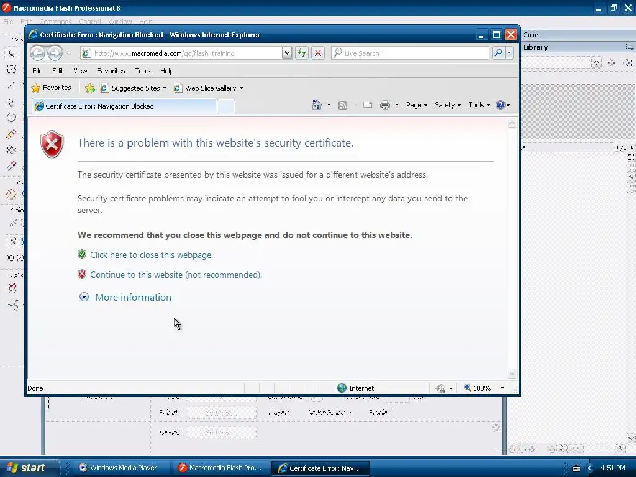Click the RSS feeds icon
636x477 pixels.
[x=343, y=106]
